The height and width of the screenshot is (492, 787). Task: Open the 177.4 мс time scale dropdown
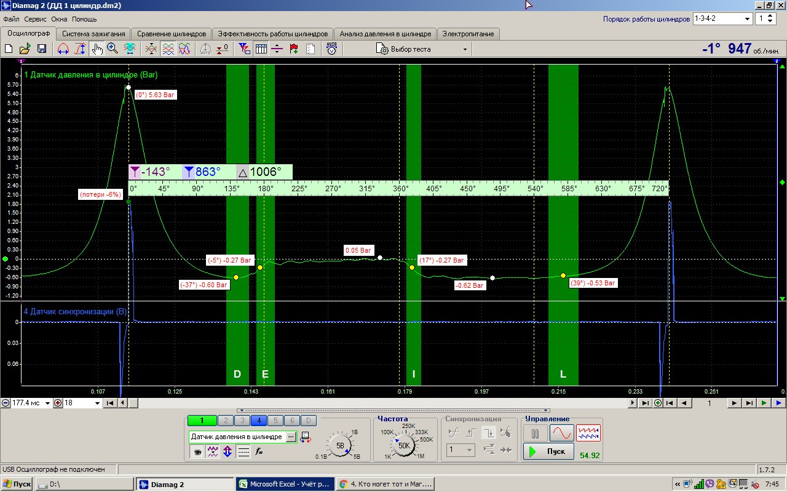pyautogui.click(x=31, y=403)
